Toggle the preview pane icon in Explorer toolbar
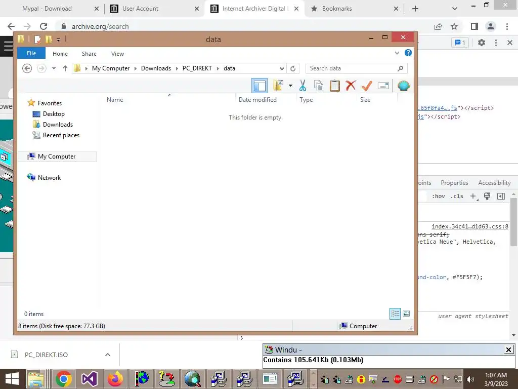Image resolution: width=518 pixels, height=389 pixels. (x=260, y=86)
